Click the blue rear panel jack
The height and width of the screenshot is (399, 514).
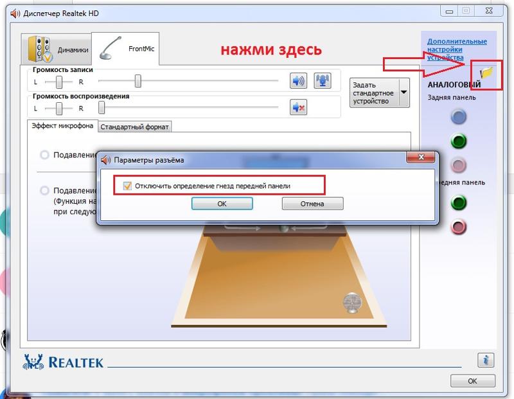(459, 117)
